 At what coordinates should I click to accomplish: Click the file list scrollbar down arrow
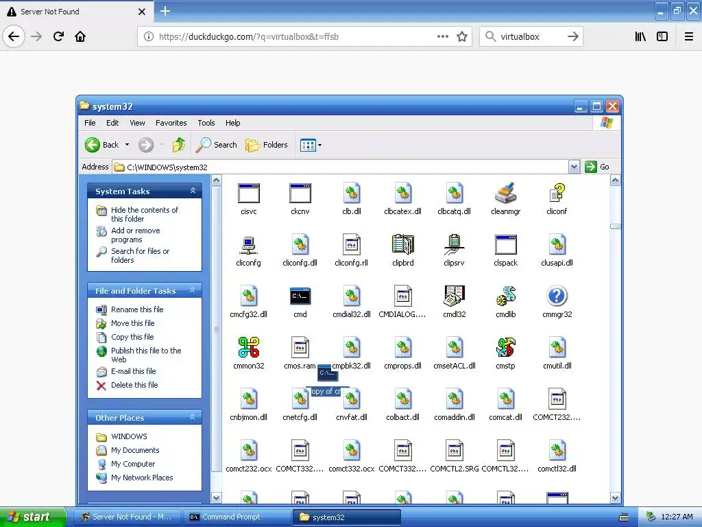[615, 497]
